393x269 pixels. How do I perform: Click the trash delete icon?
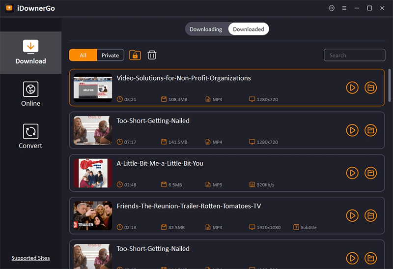click(152, 55)
